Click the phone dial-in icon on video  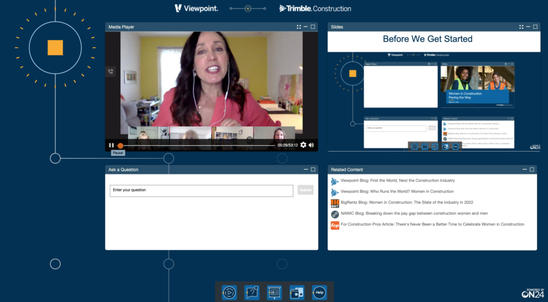[x=110, y=72]
